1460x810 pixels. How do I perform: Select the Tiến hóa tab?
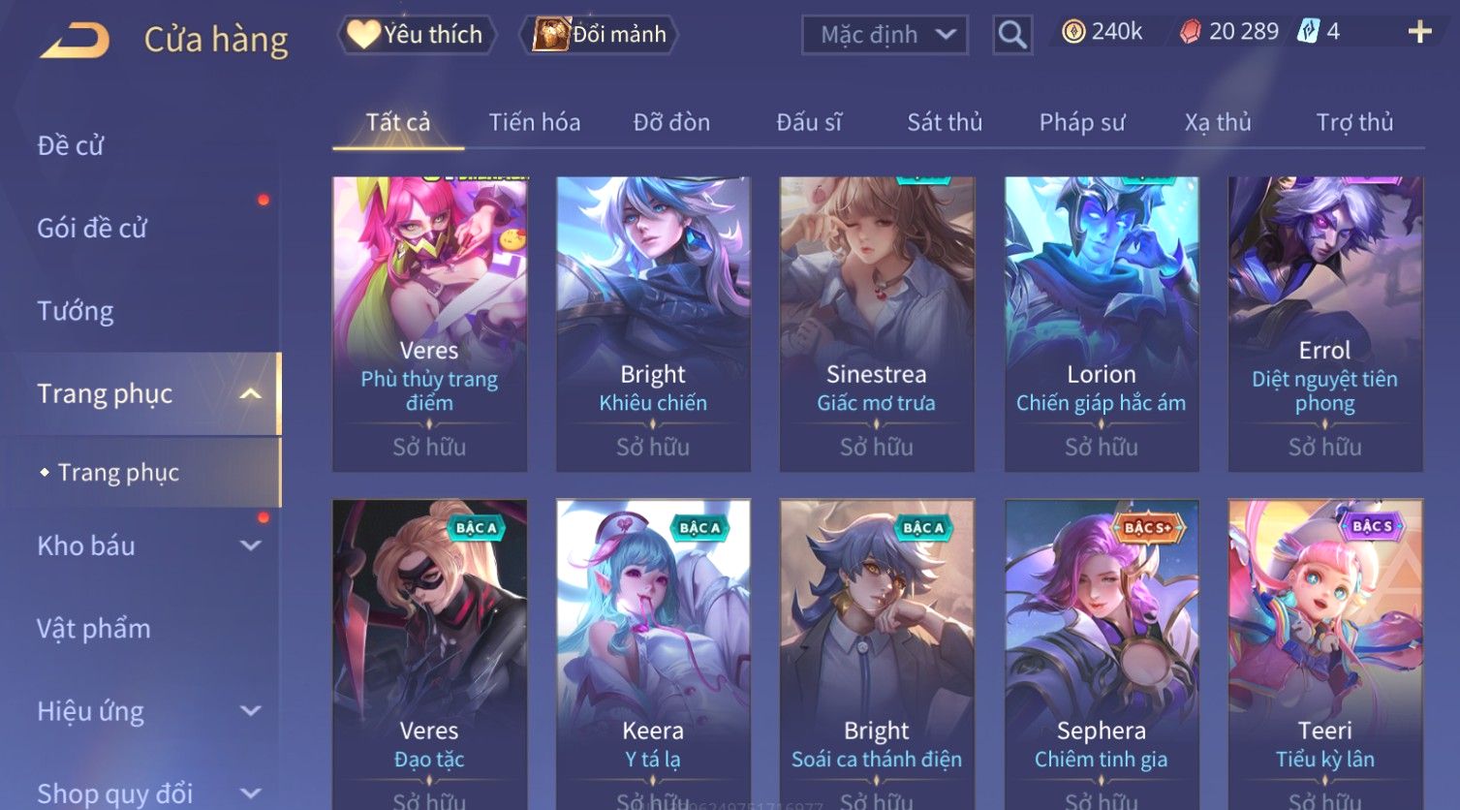point(535,122)
